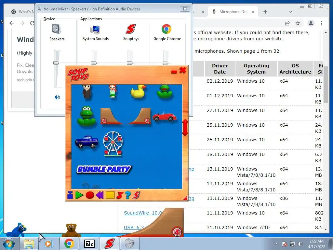The image size is (333, 250).
Task: Switch to the What's New Chrome tab
Action: 23,12
